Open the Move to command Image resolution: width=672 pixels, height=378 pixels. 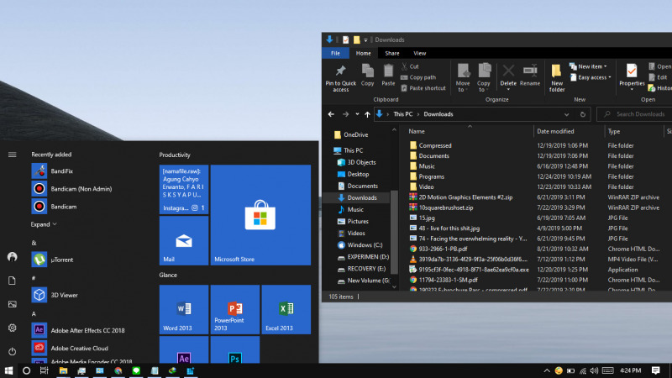tap(463, 78)
